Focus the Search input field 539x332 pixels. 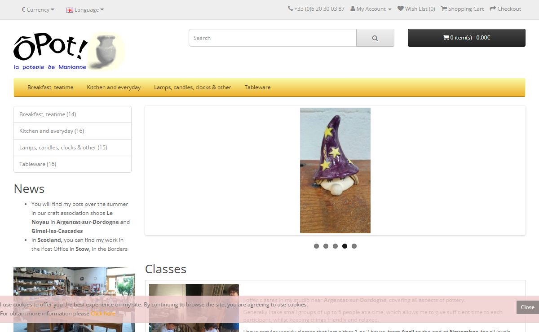273,38
